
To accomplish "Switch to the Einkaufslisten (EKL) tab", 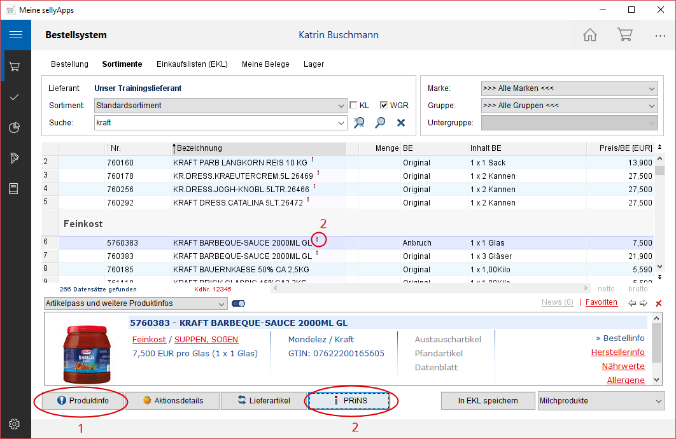I will pyautogui.click(x=192, y=64).
